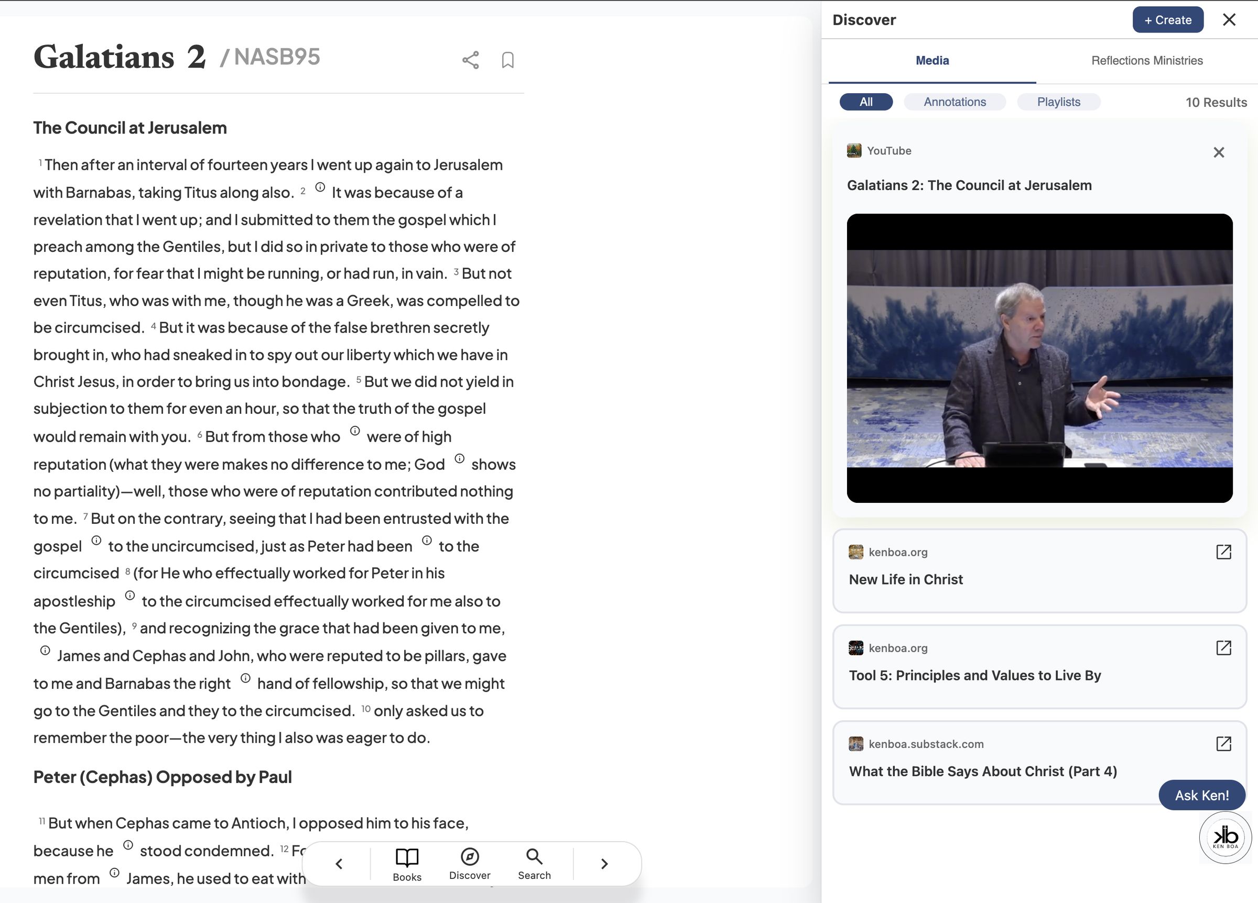Go to previous chapter arrow

click(x=339, y=864)
